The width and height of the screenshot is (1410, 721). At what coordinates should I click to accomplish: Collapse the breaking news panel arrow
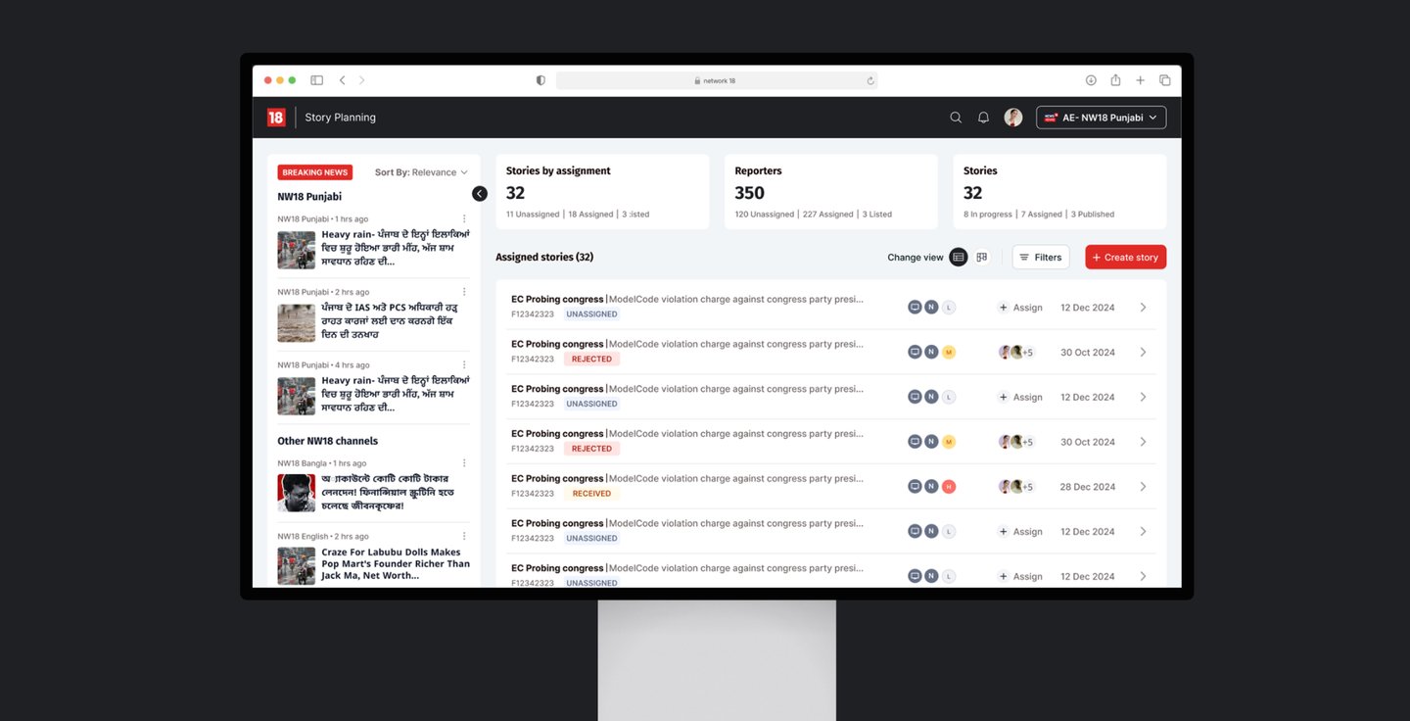(480, 194)
